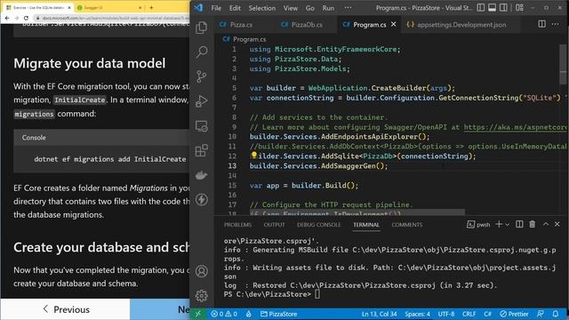Open remote window from green status icon
This screenshot has width=569, height=320.
point(198,314)
